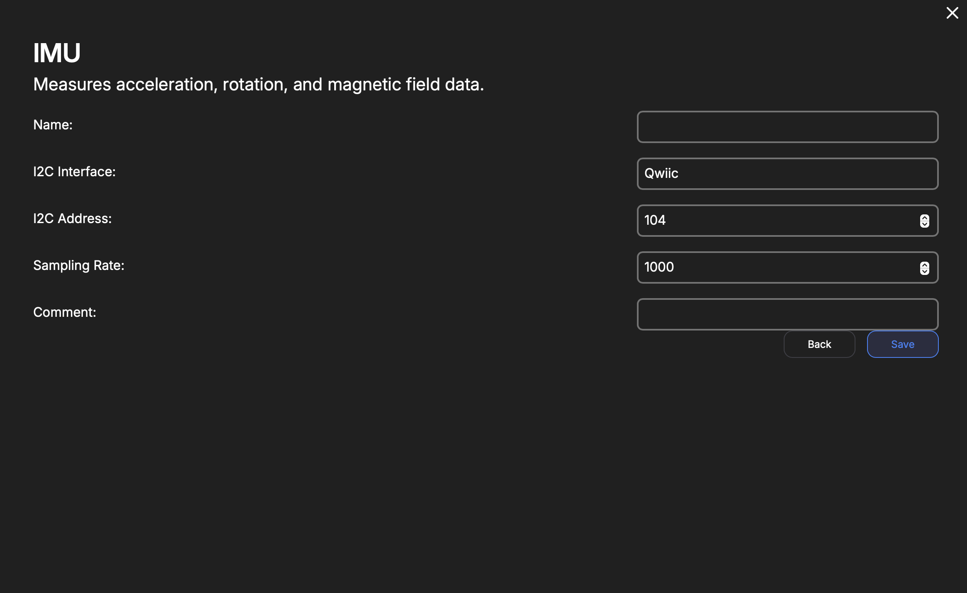Viewport: 967px width, 593px height.
Task: Click the IMU heading title
Action: pos(57,53)
